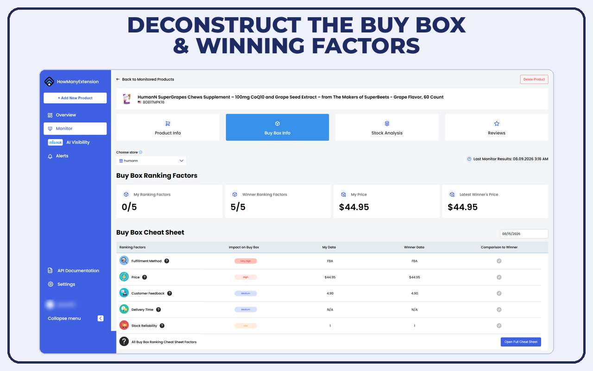This screenshot has height=371, width=593.
Task: Click Collapse menu text
Action: click(64, 319)
